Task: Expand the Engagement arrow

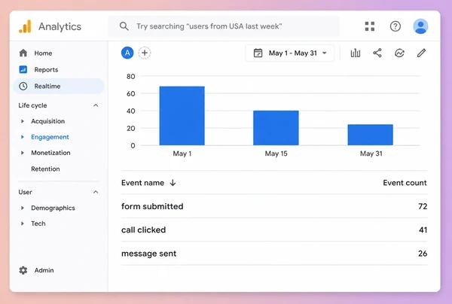Action: tap(23, 137)
